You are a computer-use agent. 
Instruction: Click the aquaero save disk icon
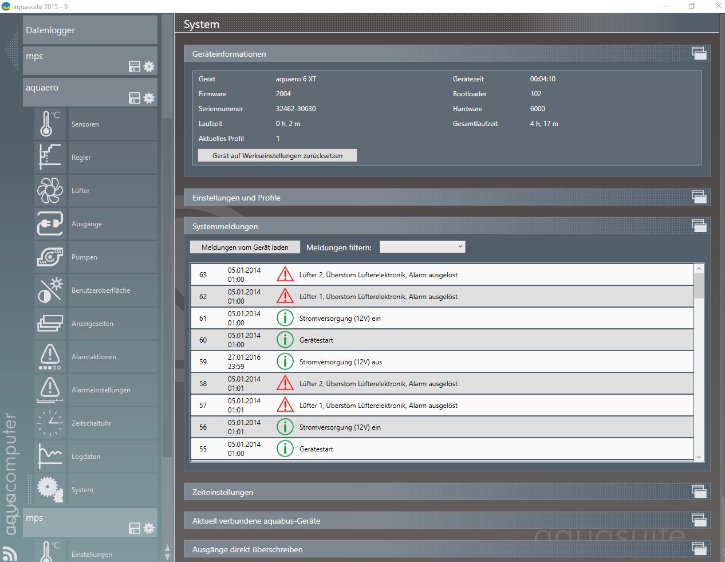(x=135, y=98)
